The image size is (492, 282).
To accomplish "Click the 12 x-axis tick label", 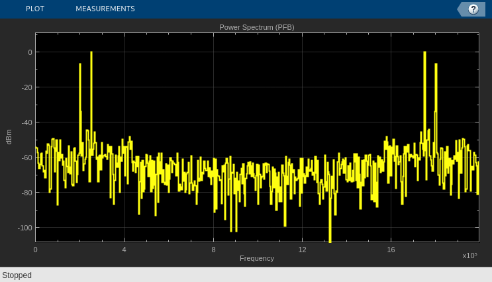I will coord(302,250).
